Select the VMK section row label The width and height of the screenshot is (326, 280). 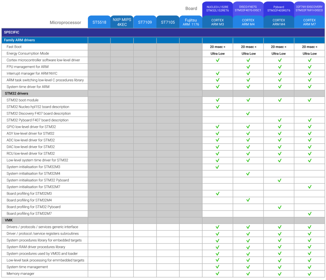pyautogui.click(x=9, y=220)
